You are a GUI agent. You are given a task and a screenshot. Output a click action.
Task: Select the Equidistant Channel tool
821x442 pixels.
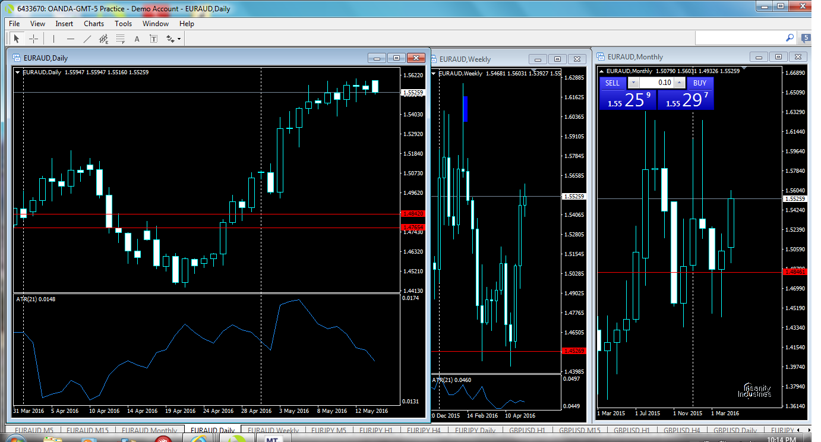[x=104, y=39]
